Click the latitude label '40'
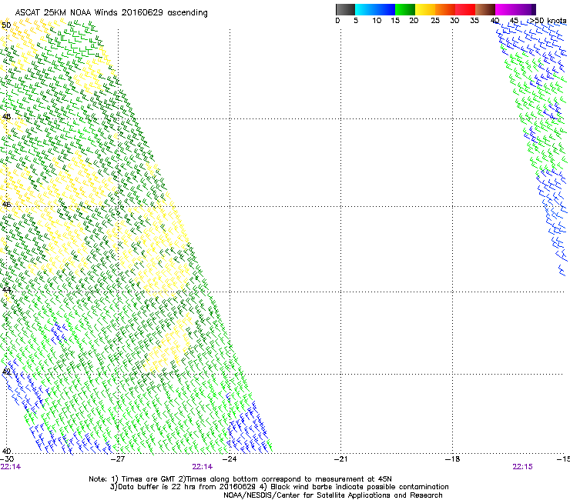 click(6, 452)
